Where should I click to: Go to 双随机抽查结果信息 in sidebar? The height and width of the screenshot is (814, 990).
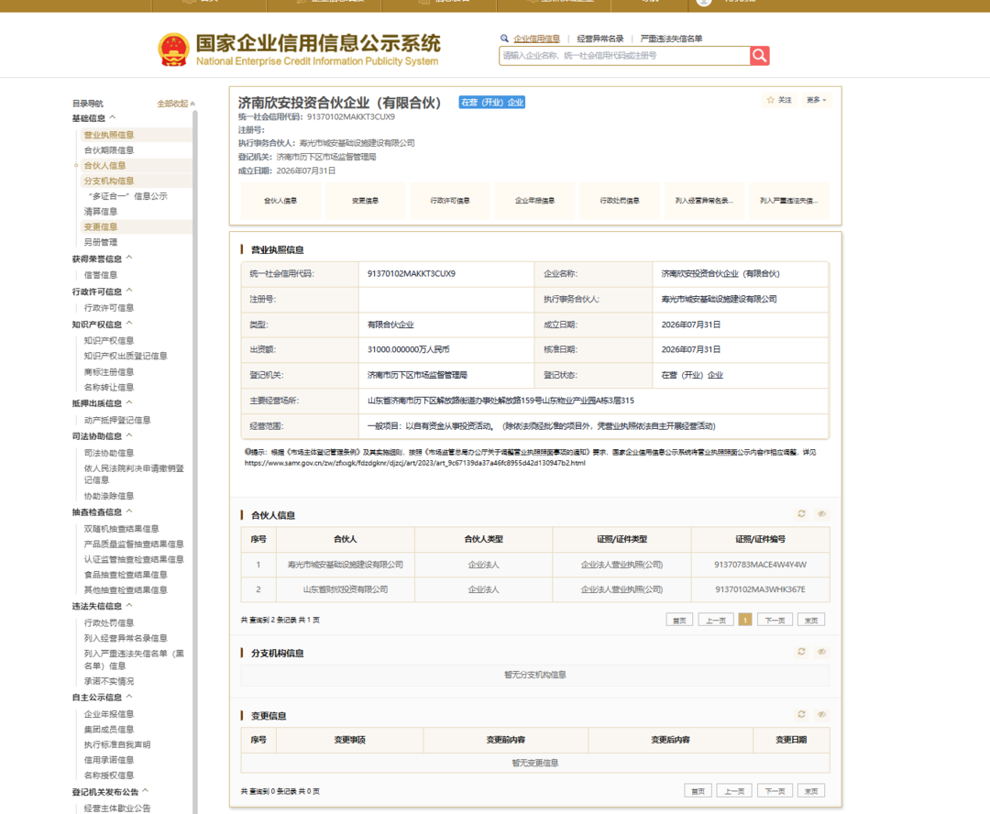coord(121,529)
